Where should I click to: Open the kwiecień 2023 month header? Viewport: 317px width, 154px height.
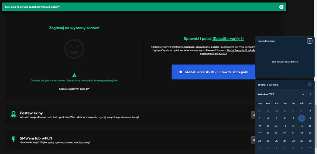coord(266,94)
